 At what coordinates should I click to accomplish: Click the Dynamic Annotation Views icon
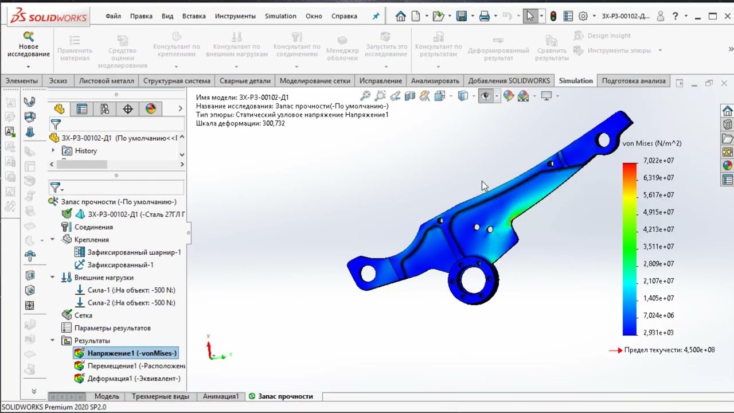(x=425, y=96)
